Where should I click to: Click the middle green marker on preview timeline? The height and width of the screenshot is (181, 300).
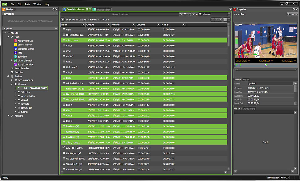click(x=266, y=65)
